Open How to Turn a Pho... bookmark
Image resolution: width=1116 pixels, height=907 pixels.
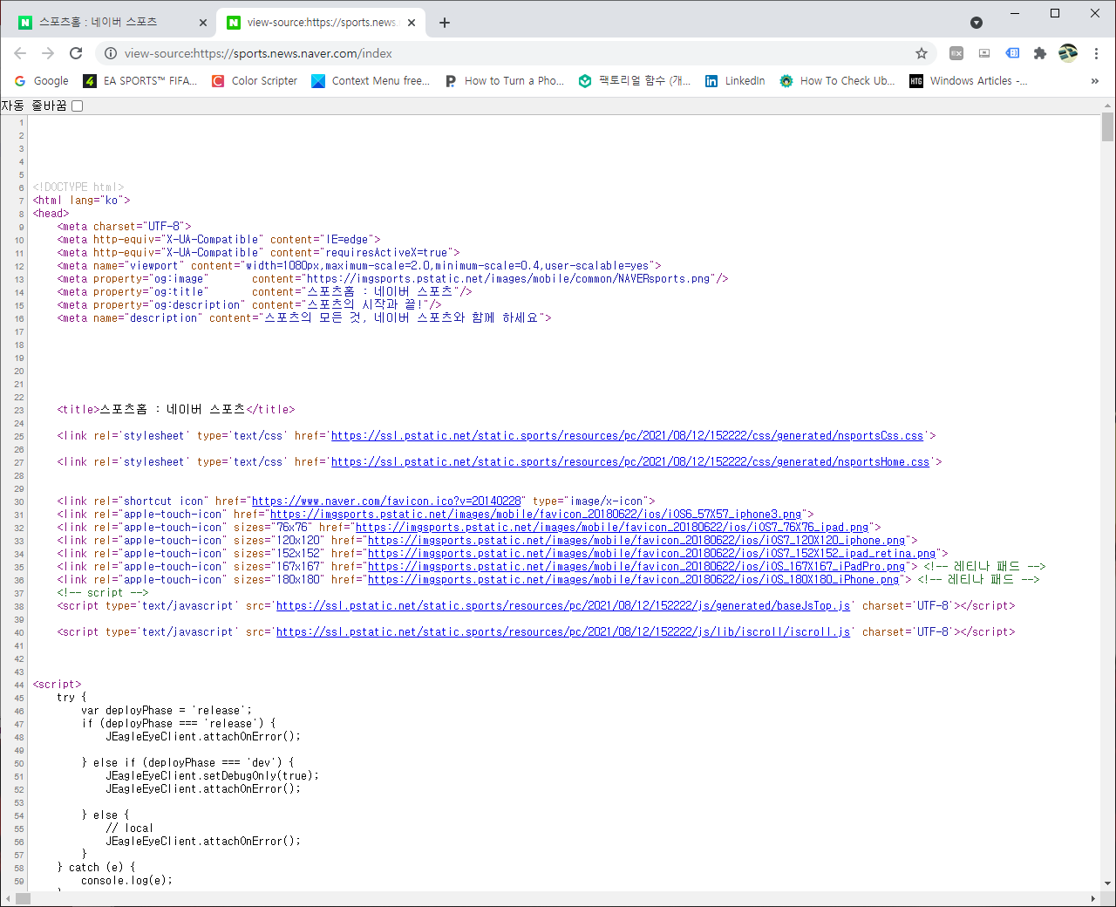pos(504,81)
